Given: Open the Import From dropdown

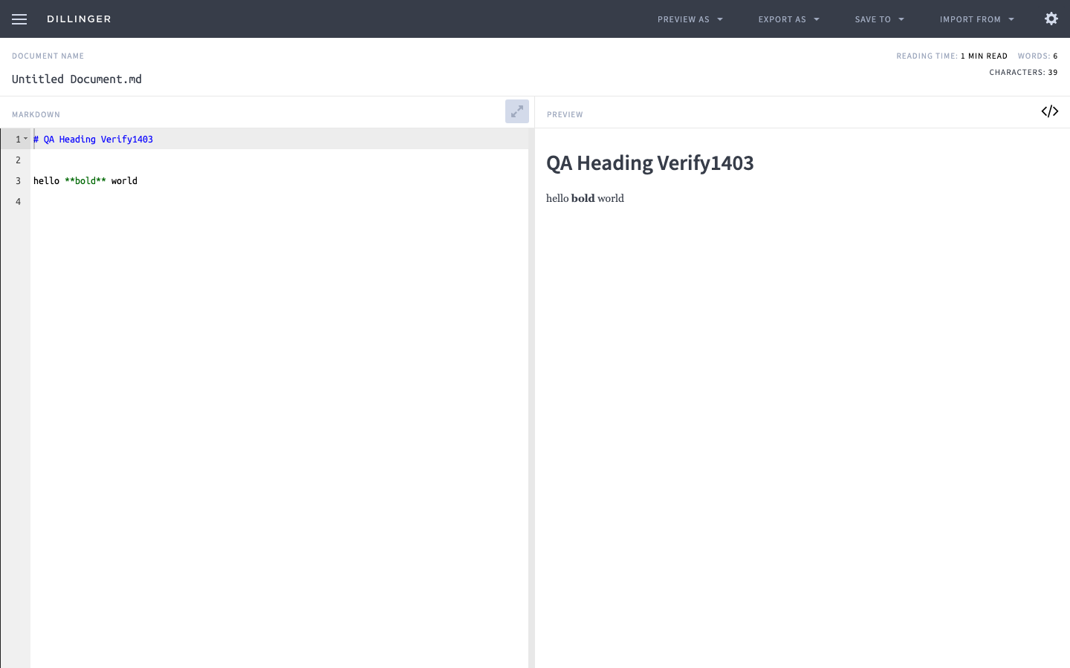Looking at the screenshot, I should [x=977, y=19].
